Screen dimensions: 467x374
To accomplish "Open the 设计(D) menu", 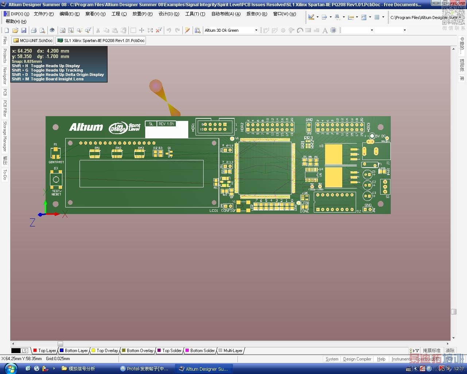I will (x=169, y=14).
